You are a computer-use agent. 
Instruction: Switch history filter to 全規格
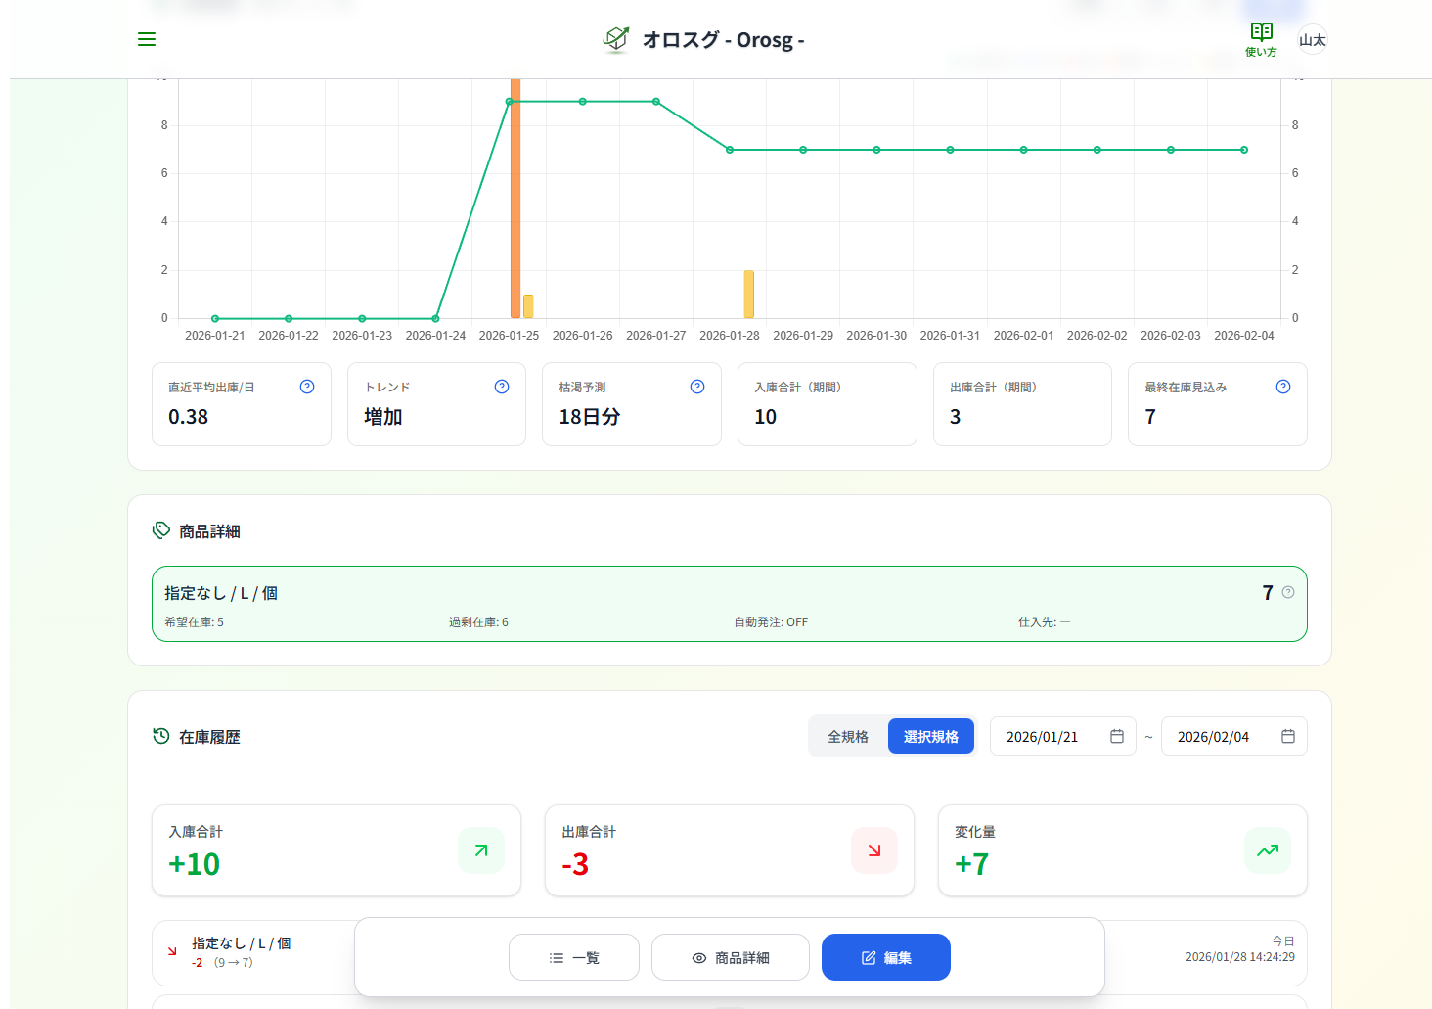click(x=848, y=737)
